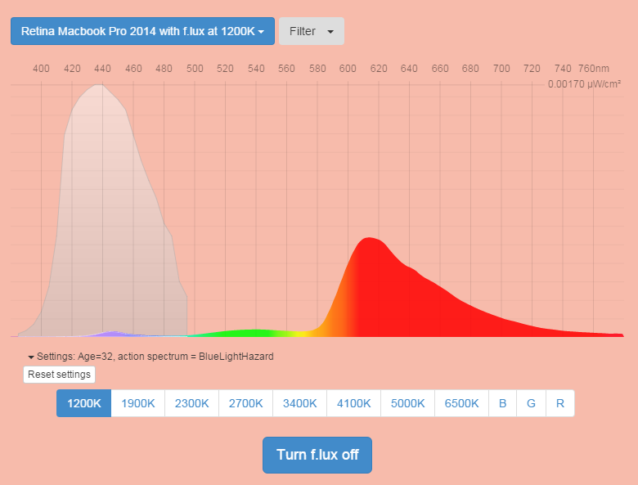Show the green channel with G
Viewport: 638px width, 485px height.
point(531,403)
